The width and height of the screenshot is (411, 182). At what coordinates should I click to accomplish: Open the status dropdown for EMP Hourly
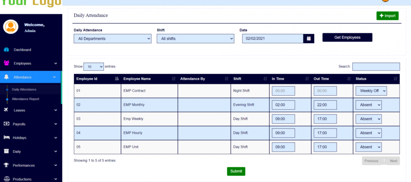[x=368, y=133]
